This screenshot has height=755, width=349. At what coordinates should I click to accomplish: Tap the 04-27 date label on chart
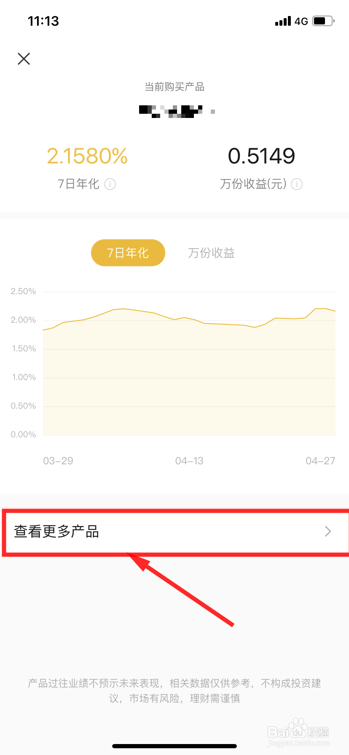click(320, 461)
